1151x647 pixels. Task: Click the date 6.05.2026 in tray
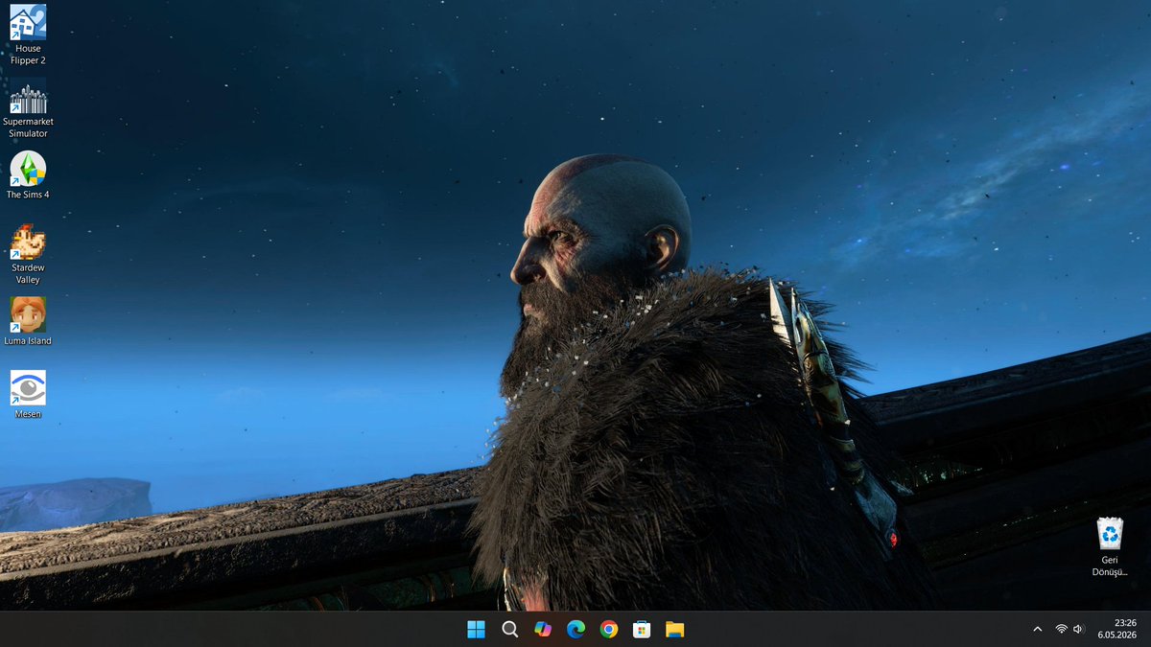point(1117,635)
